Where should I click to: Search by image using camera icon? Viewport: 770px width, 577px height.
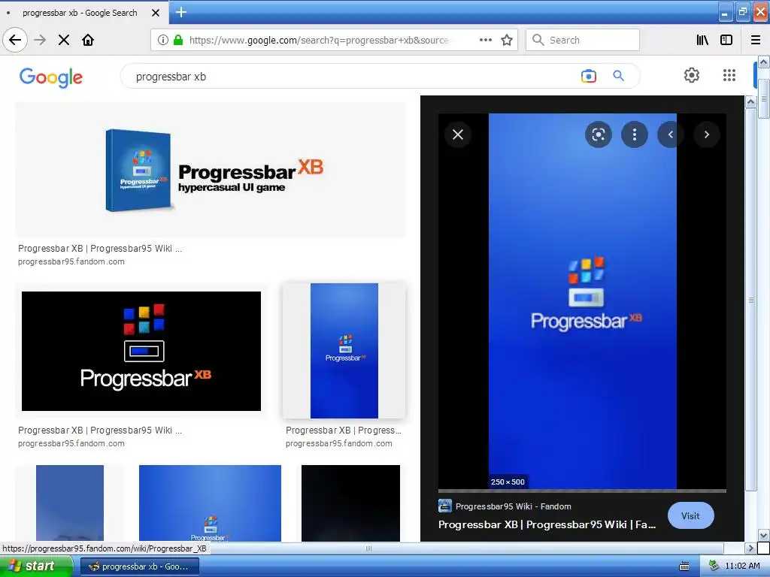point(588,76)
